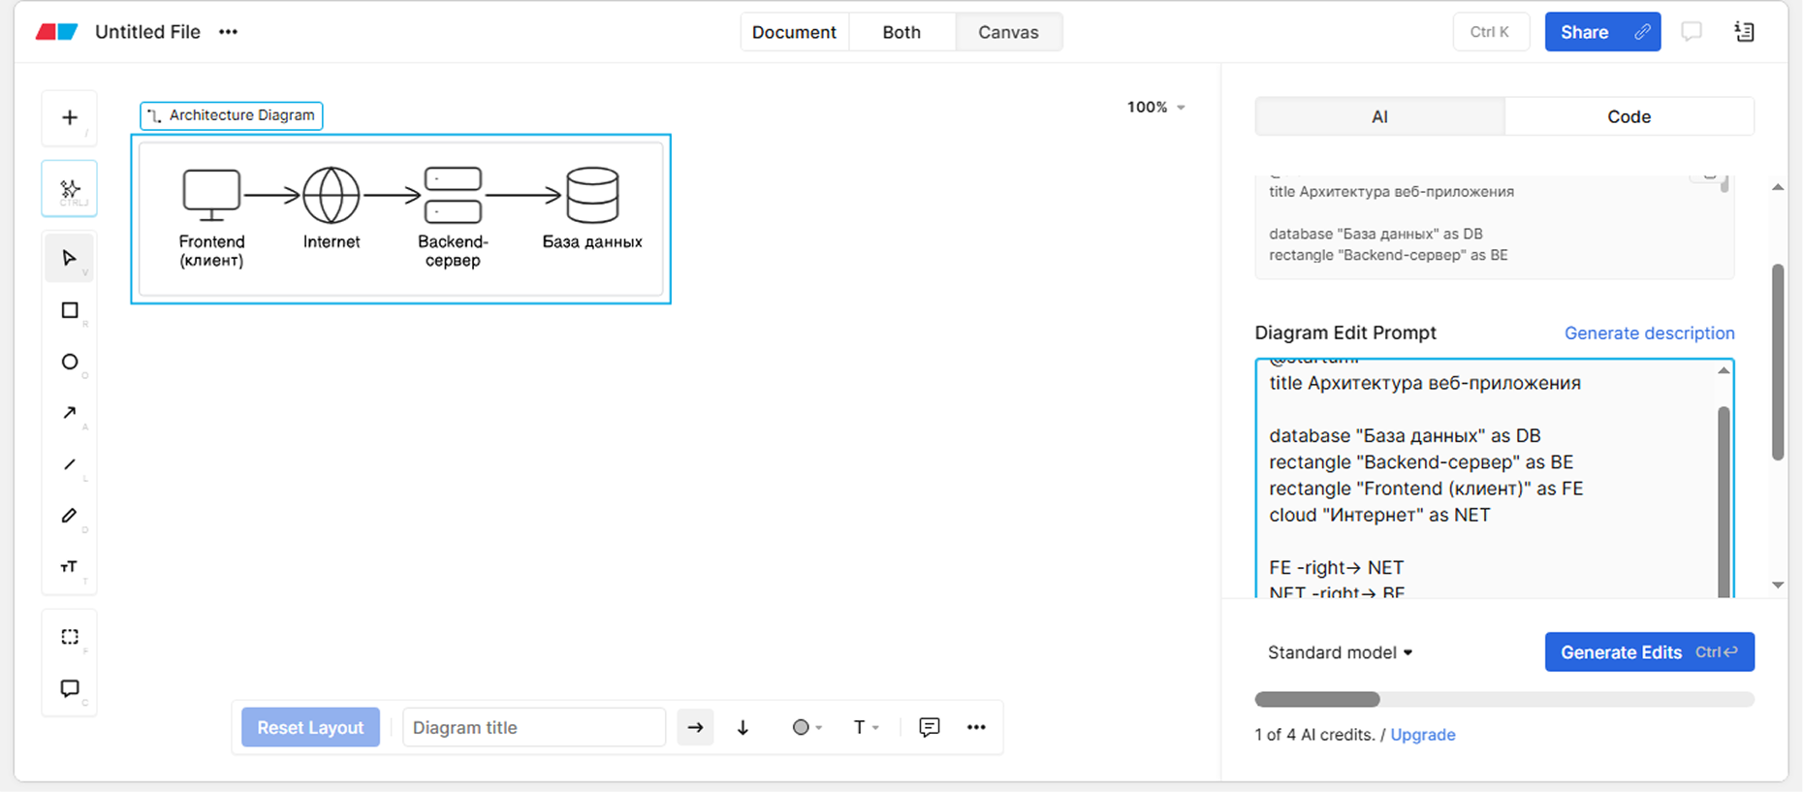Set diagram direction to top-to-bottom
1803x792 pixels.
coord(743,727)
